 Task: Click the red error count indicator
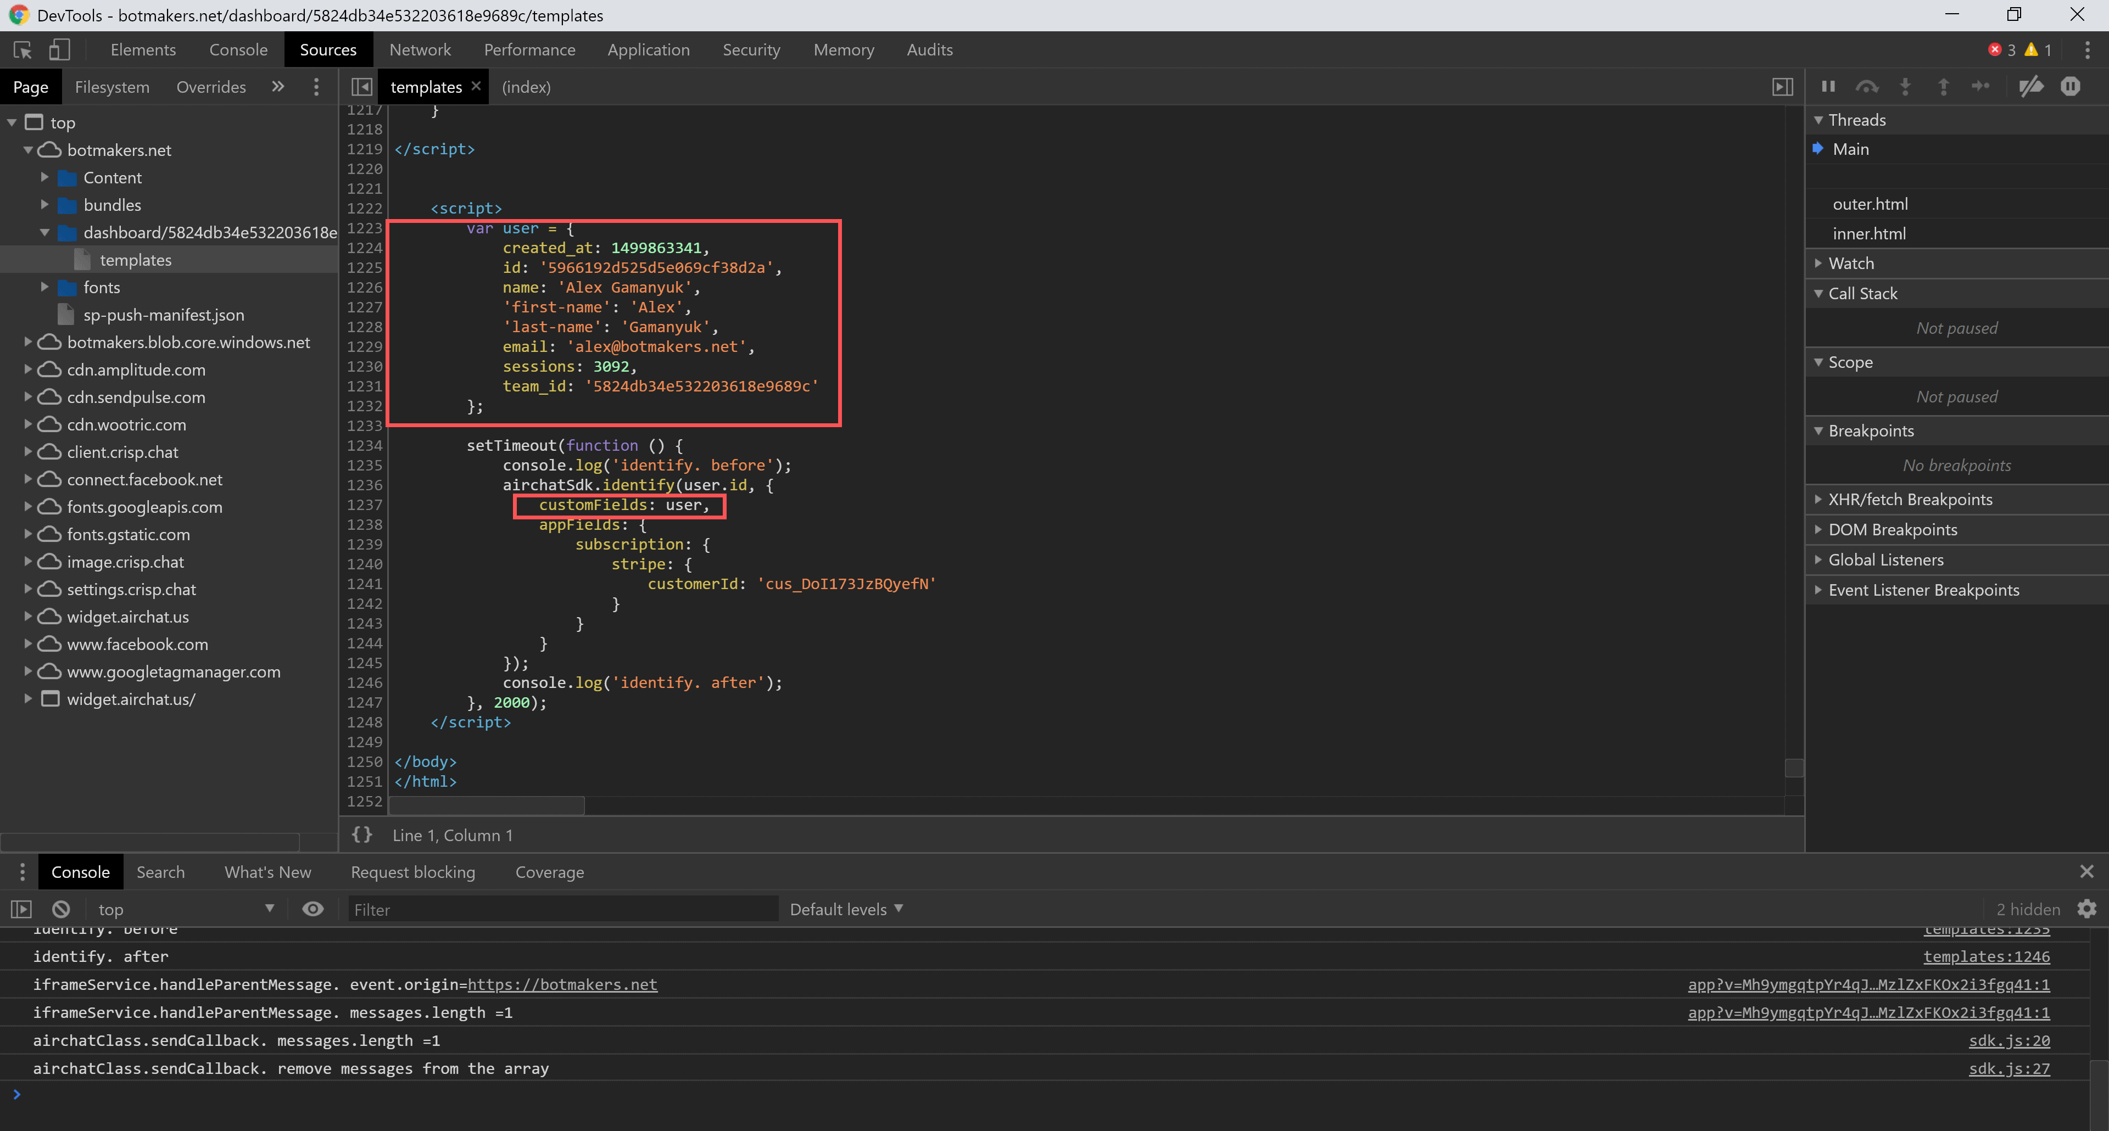click(x=2002, y=50)
